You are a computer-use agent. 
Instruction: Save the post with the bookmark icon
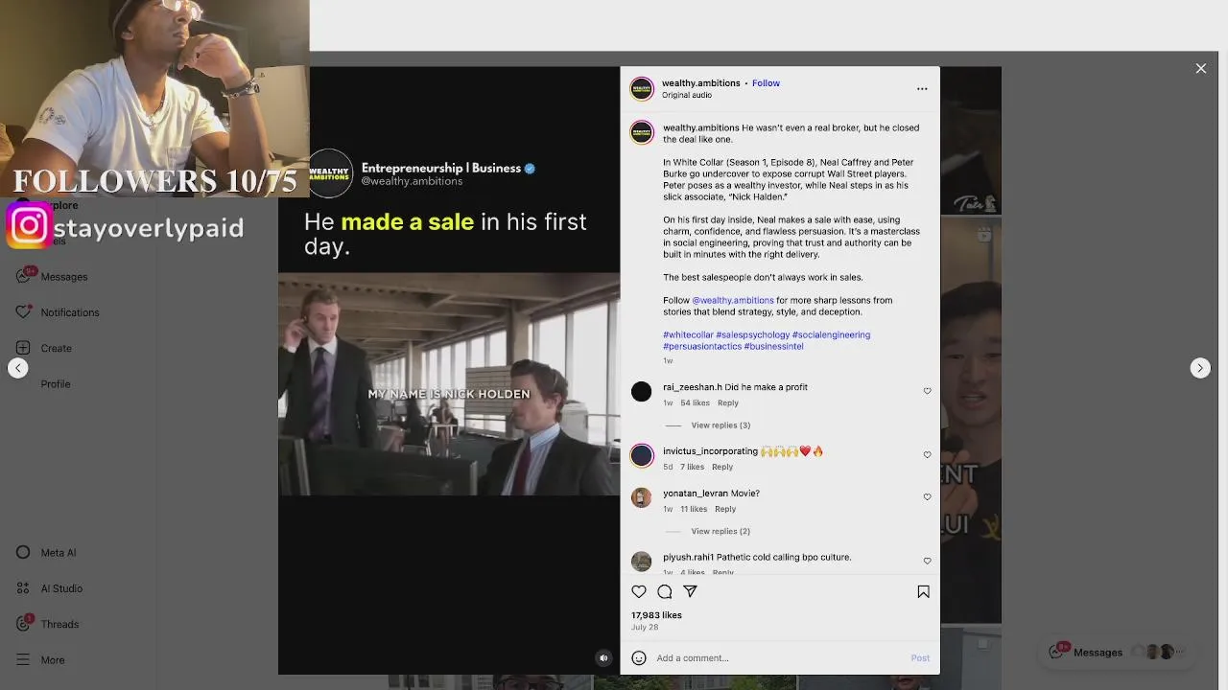[x=923, y=592]
